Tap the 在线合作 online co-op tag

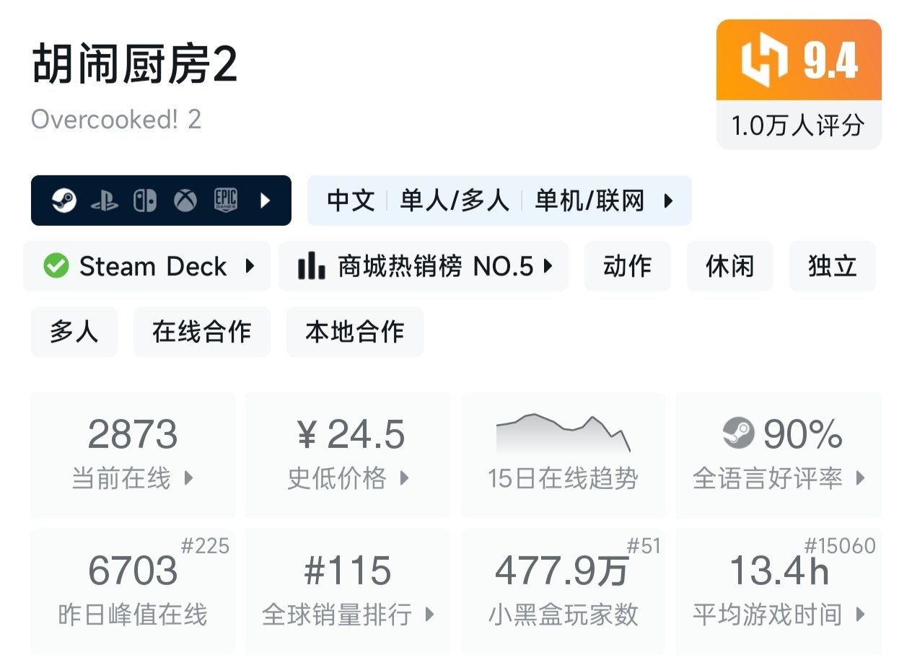201,332
